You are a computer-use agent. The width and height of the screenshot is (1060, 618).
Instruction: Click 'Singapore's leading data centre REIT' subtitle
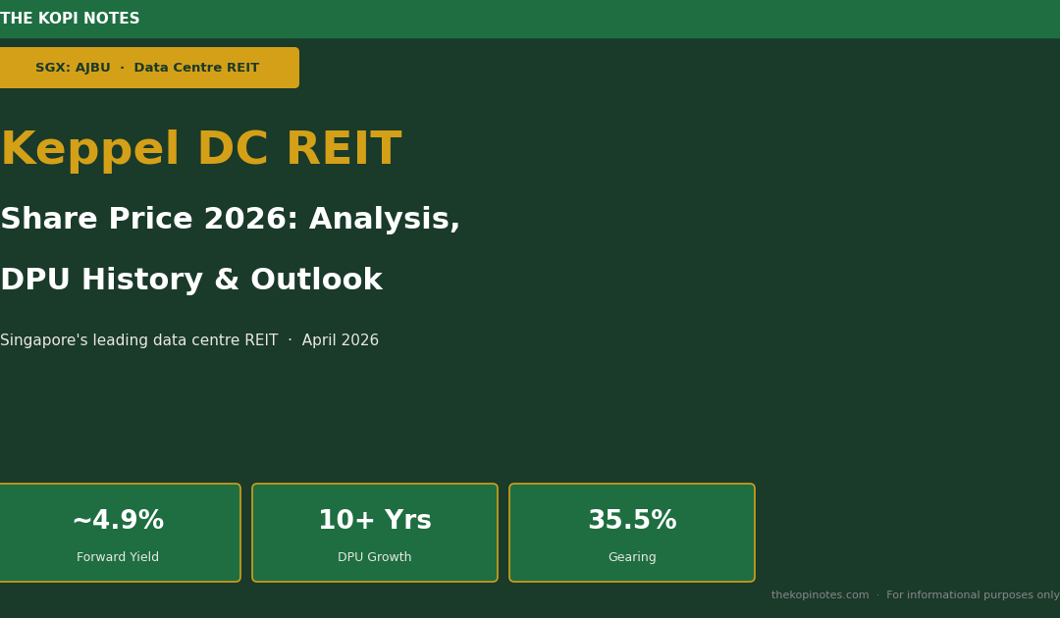(x=138, y=340)
